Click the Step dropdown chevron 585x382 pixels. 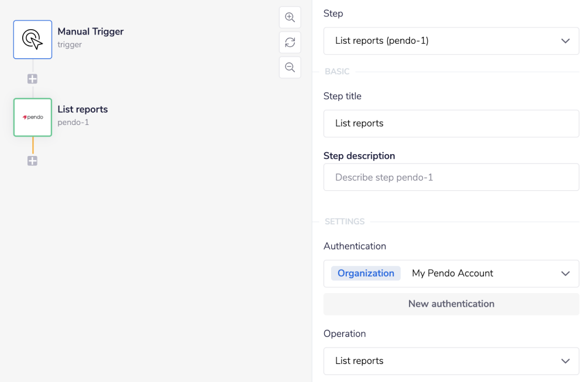coord(565,41)
